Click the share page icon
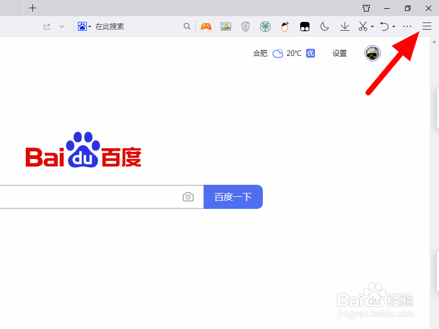Screen dimensions: 439x329 pos(47,26)
